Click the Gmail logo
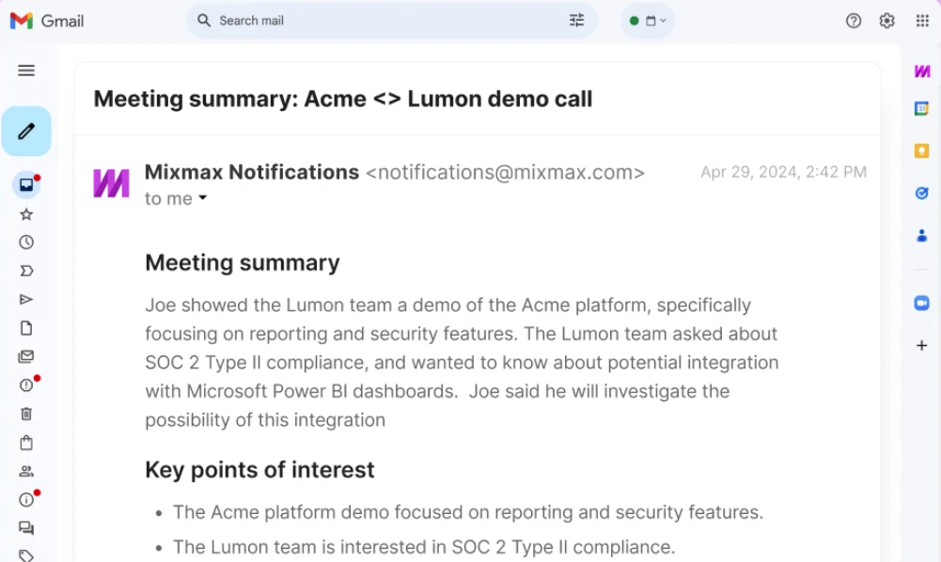 47,21
